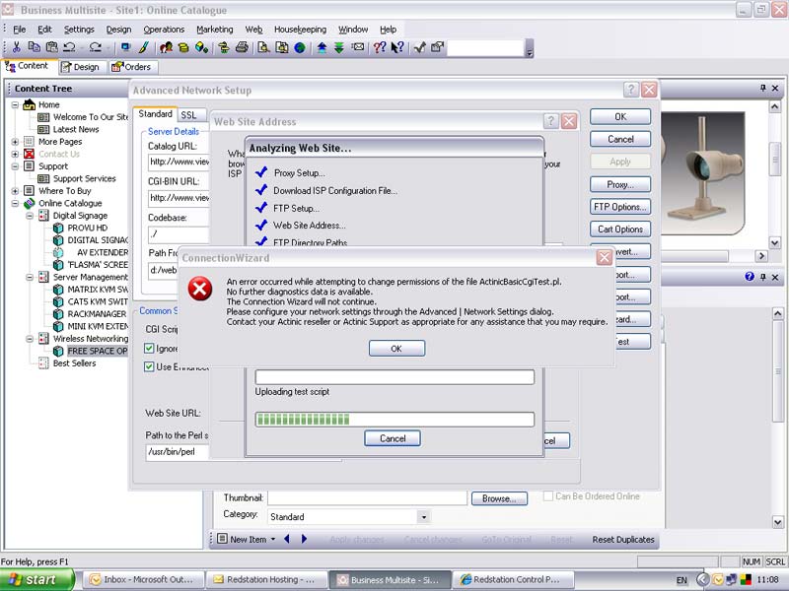This screenshot has width=789, height=591.
Task: Click the Cut scissors icon in toolbar
Action: click(x=17, y=47)
